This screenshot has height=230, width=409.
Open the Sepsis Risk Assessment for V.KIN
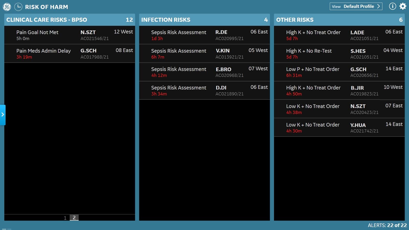point(204,53)
